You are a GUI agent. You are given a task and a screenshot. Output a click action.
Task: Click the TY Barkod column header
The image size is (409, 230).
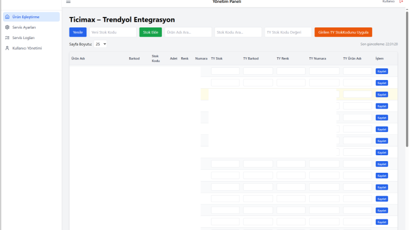(251, 58)
